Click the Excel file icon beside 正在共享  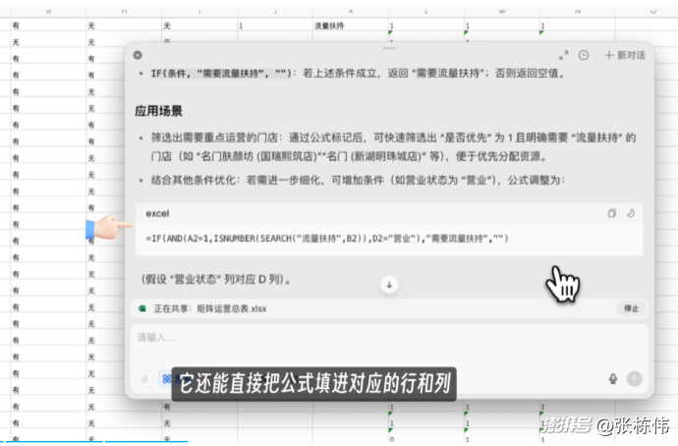142,308
